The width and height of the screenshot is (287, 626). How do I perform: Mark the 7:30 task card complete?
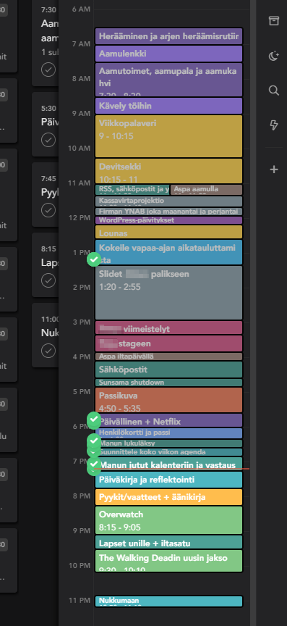pyautogui.click(x=48, y=70)
